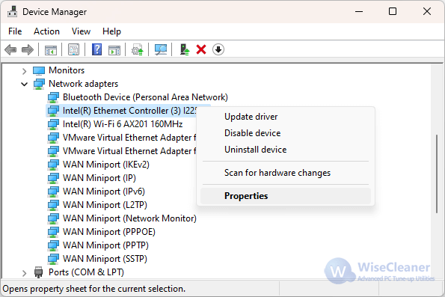
Task: Click the Bluetooth Device adapter icon
Action: [53, 97]
